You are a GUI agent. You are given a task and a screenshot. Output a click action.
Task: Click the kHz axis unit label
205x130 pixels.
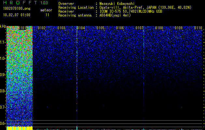pyautogui.click(x=3, y=26)
